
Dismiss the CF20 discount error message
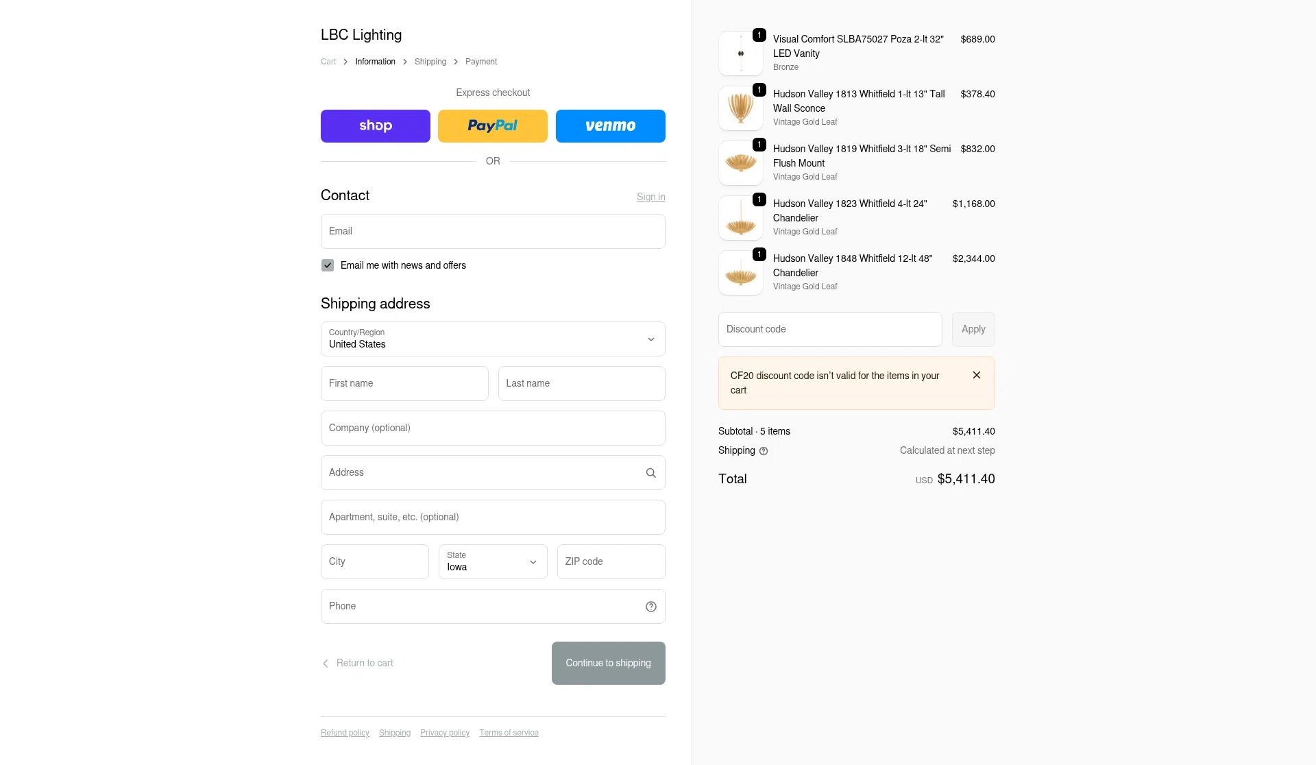pos(976,376)
